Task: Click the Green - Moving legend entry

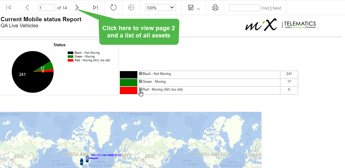Action: [x=81, y=56]
